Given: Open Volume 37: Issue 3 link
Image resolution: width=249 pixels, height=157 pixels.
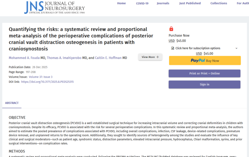Looking at the screenshot, I should (41, 77).
